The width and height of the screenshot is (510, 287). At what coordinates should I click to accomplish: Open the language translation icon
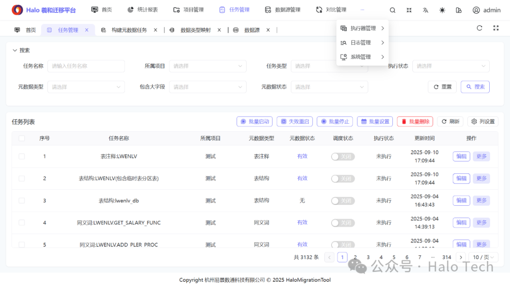(425, 10)
